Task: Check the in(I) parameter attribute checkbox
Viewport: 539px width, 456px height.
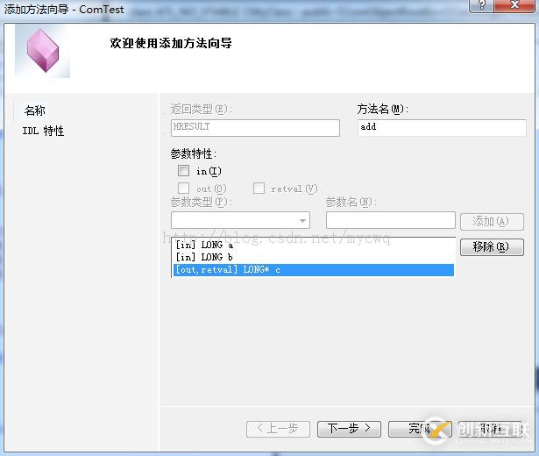Action: (183, 171)
